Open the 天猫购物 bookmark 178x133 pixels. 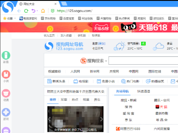104,18
